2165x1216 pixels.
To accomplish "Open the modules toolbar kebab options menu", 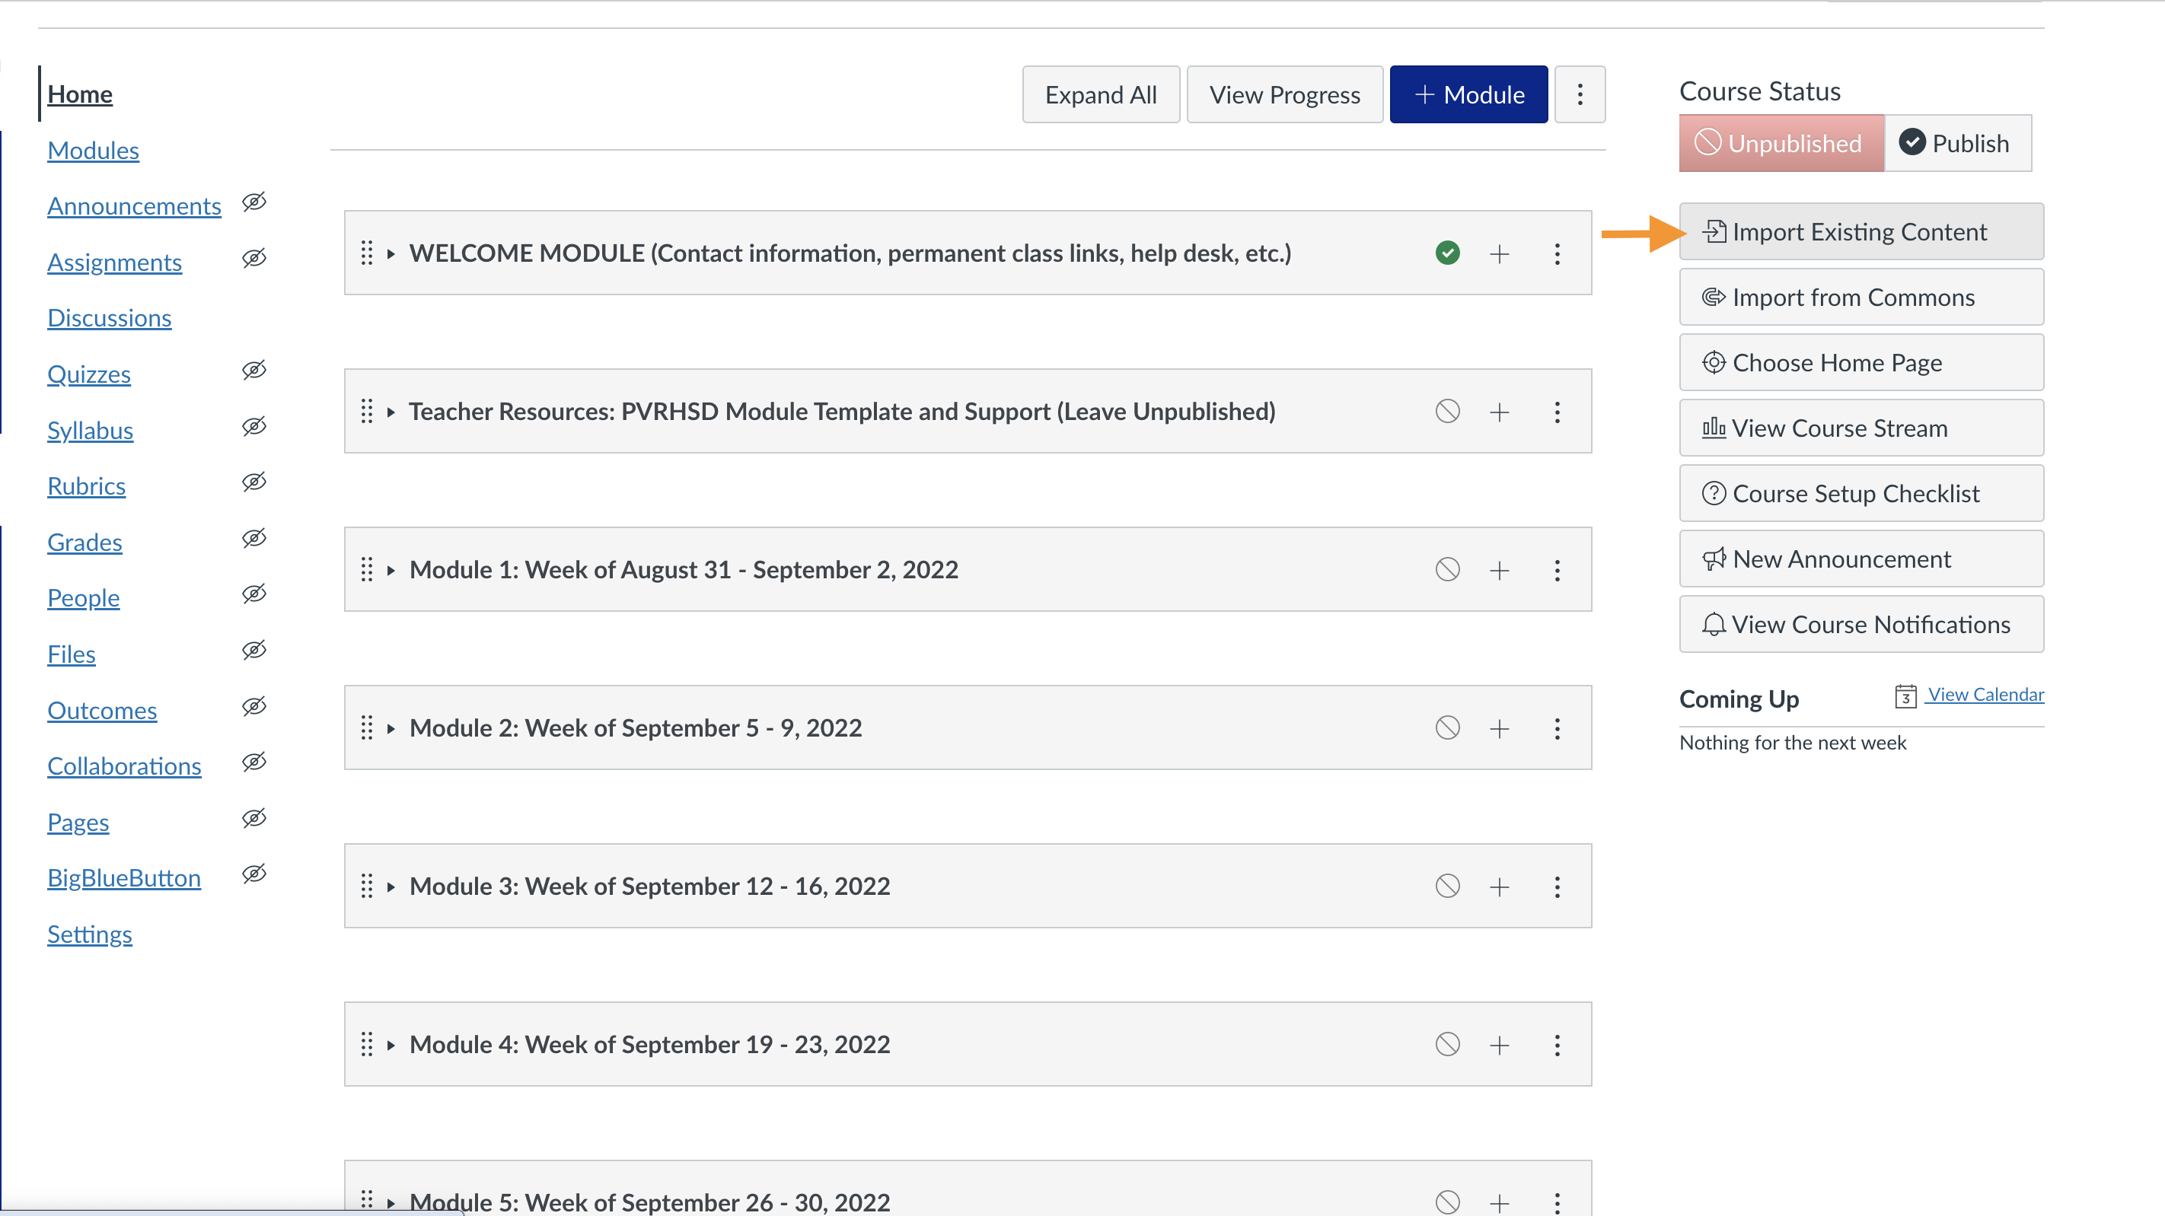I will tap(1579, 95).
